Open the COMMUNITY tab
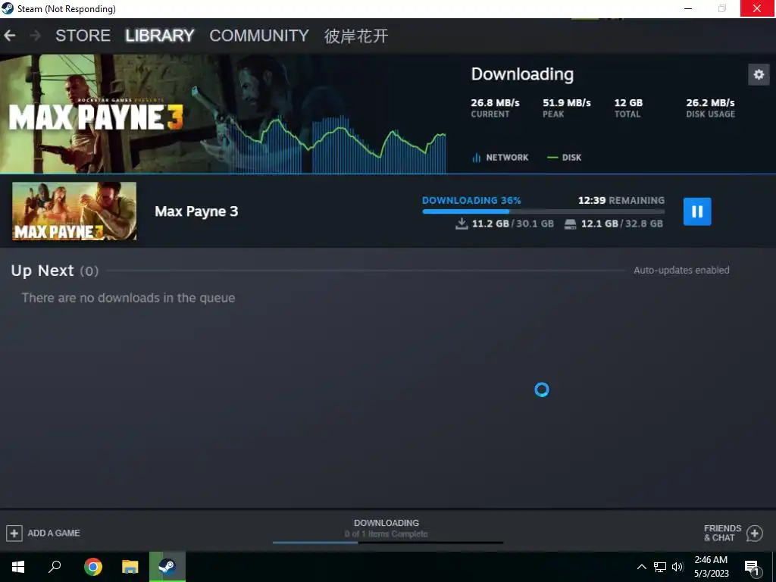Image resolution: width=776 pixels, height=582 pixels. [x=259, y=36]
